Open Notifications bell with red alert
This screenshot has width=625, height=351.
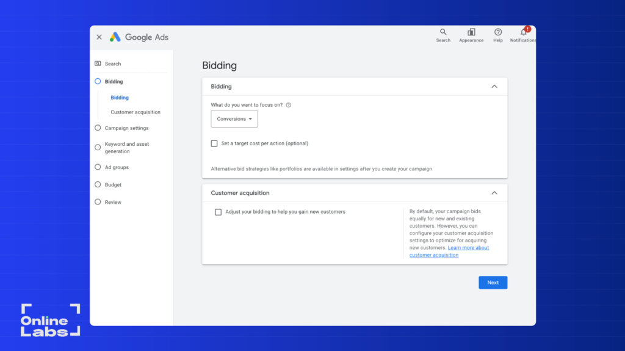tap(523, 35)
